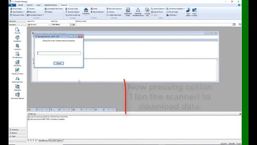Open Security Levels
Viewport: 257px width, 145px height.
pos(71,9)
